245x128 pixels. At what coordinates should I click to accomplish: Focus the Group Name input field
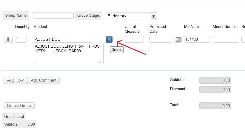(53, 15)
